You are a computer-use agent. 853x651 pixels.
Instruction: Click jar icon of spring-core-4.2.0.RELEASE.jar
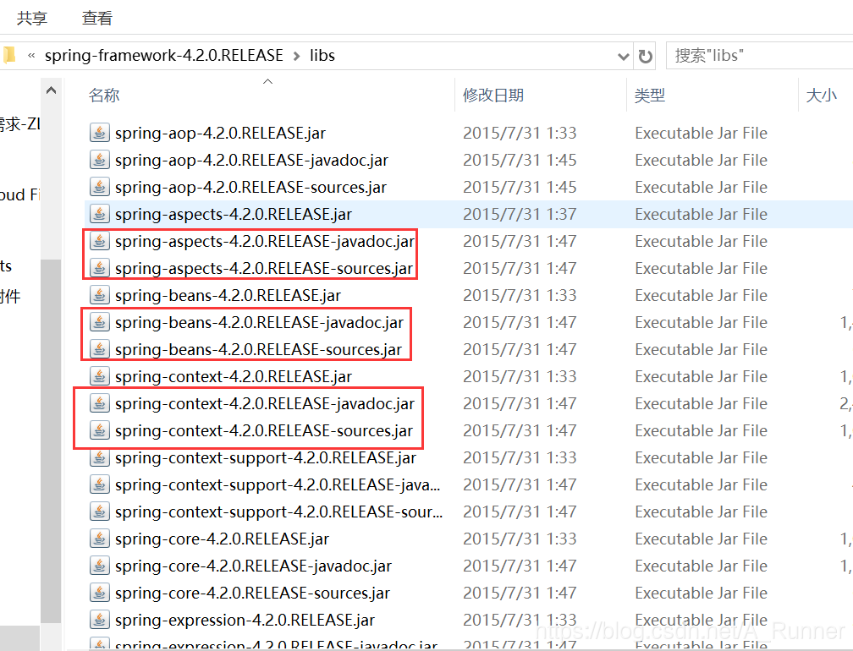point(100,539)
